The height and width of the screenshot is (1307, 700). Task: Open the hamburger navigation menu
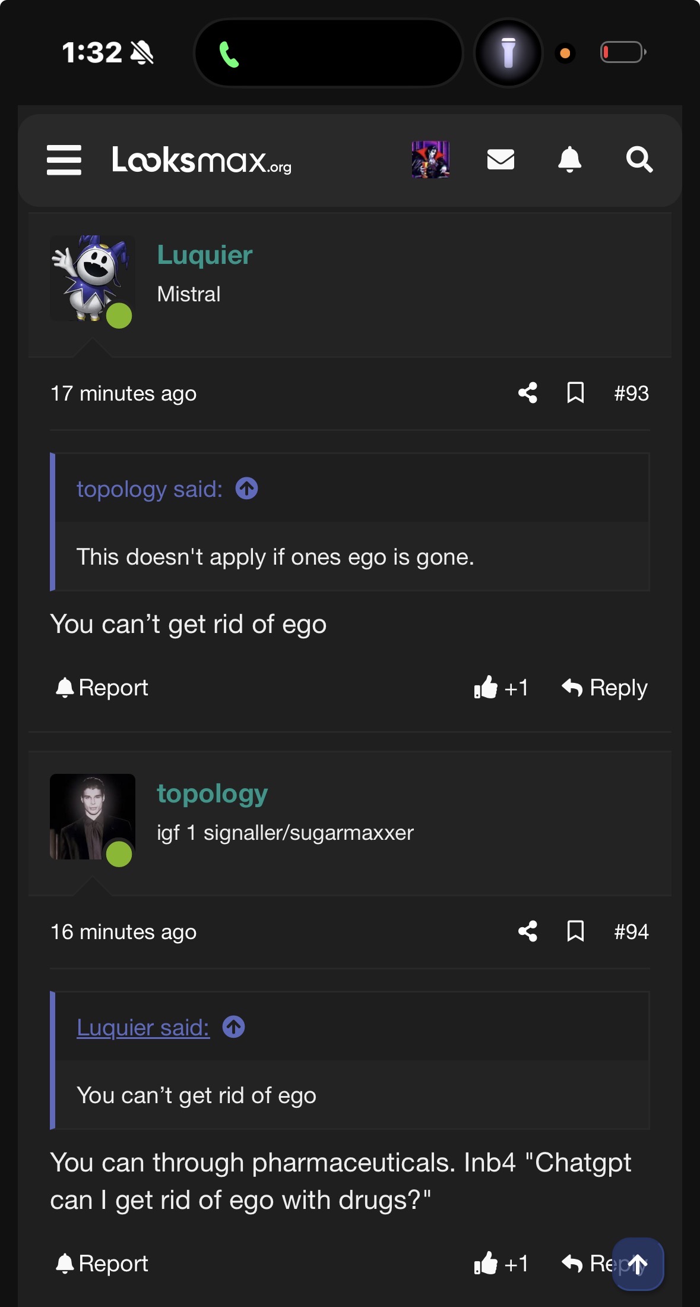pyautogui.click(x=64, y=160)
